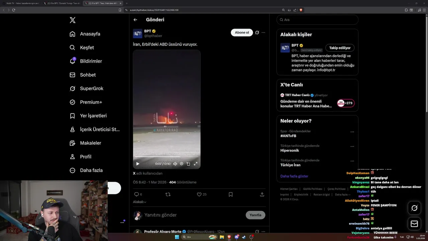Open account three-dot menu above webcam
Screen dimensions: 428x241
[x=122, y=222]
